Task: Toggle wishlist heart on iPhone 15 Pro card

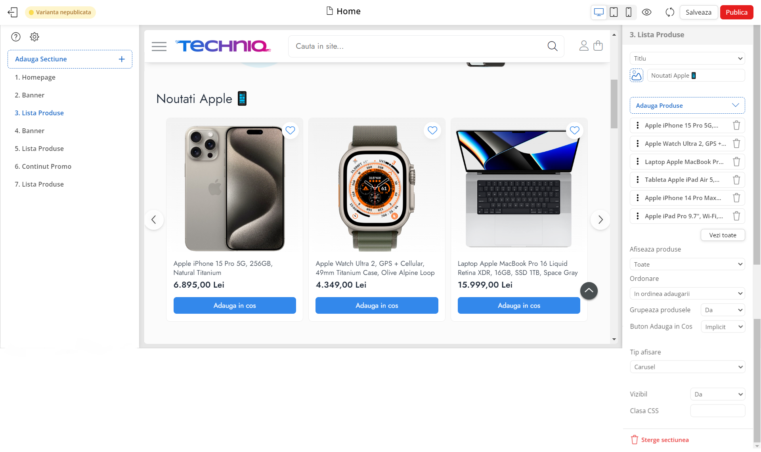Action: point(290,130)
